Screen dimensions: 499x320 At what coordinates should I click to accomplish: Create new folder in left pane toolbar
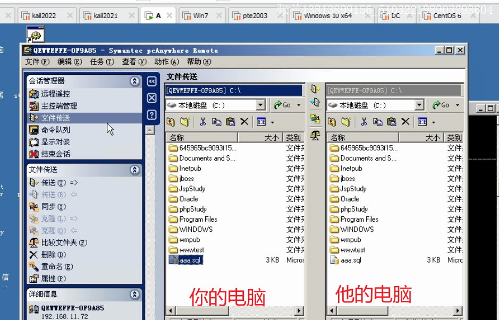click(x=185, y=122)
